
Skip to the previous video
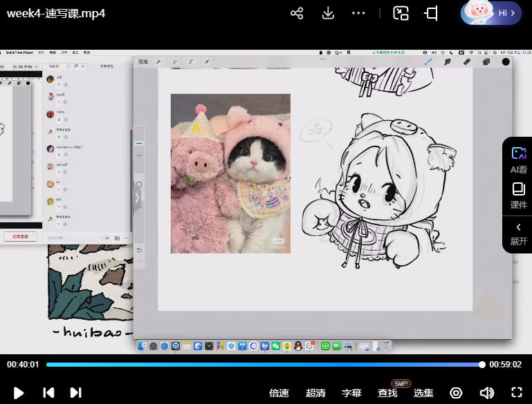click(x=48, y=392)
